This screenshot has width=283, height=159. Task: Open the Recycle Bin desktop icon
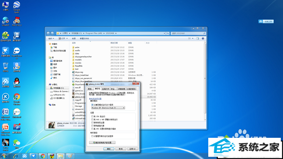pos(5,67)
